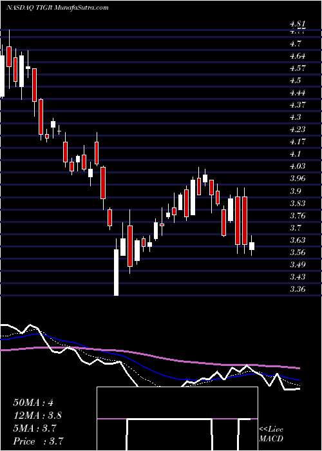Click the NASDAQ TIGR MunafaSutra.com title text
Screen dimensions: 322x451
point(57,8)
